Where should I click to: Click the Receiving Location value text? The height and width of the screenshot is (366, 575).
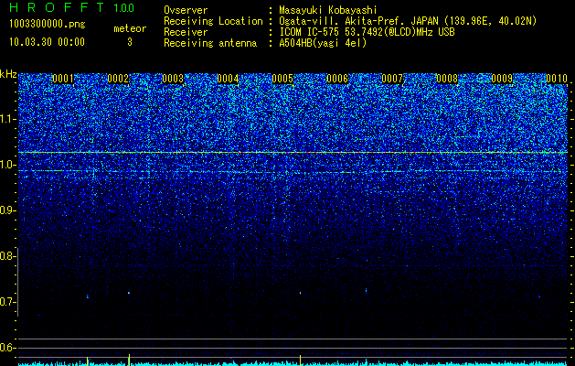(x=408, y=21)
